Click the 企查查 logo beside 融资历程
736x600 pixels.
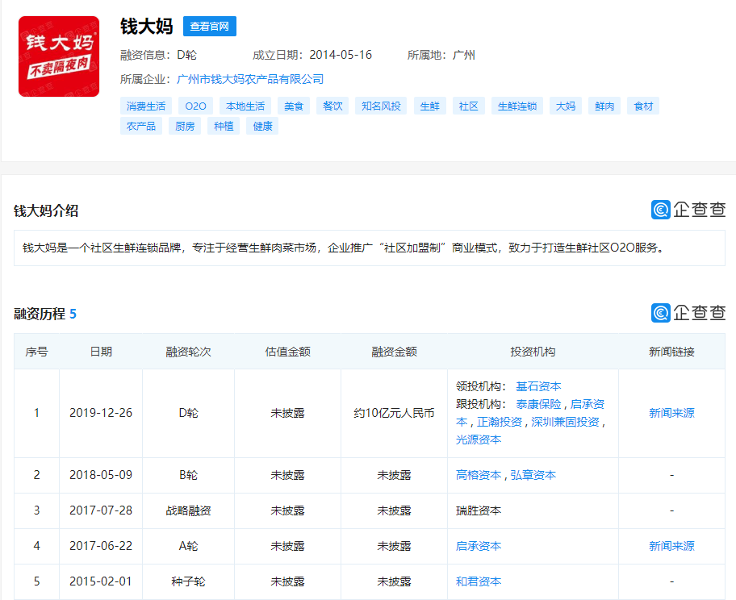pyautogui.click(x=688, y=313)
